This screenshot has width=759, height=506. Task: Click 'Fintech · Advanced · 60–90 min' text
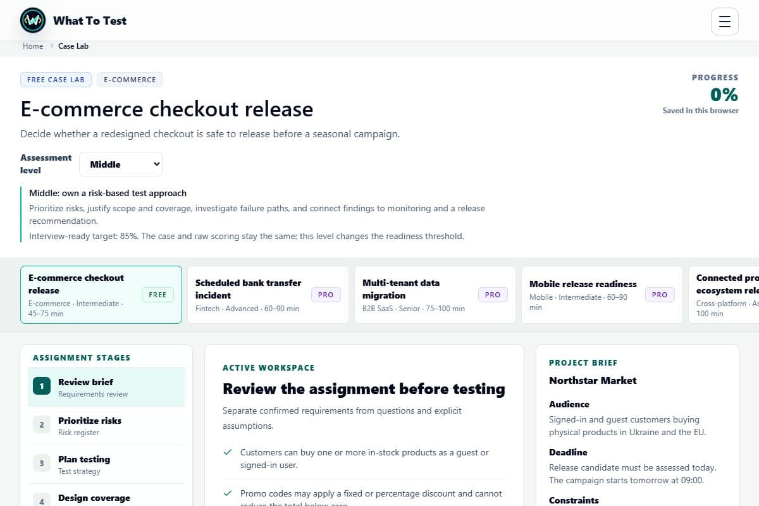(247, 309)
